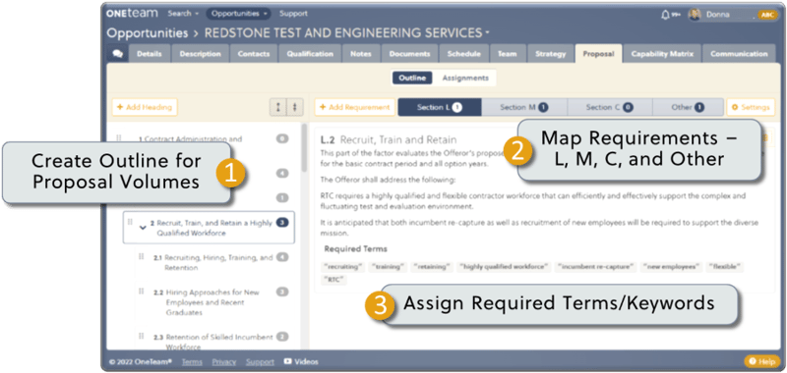Open the Notes tab
The width and height of the screenshot is (787, 373).
pyautogui.click(x=361, y=54)
